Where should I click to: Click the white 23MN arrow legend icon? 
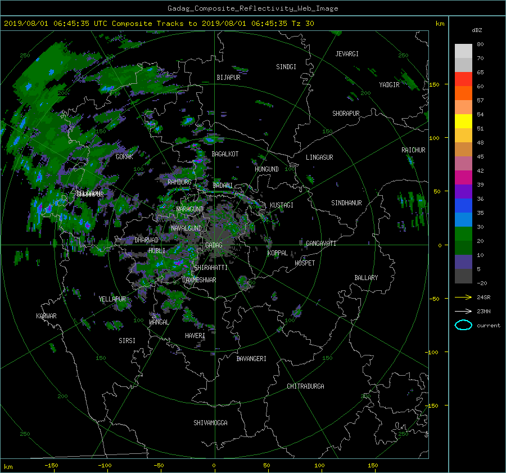coord(463,311)
